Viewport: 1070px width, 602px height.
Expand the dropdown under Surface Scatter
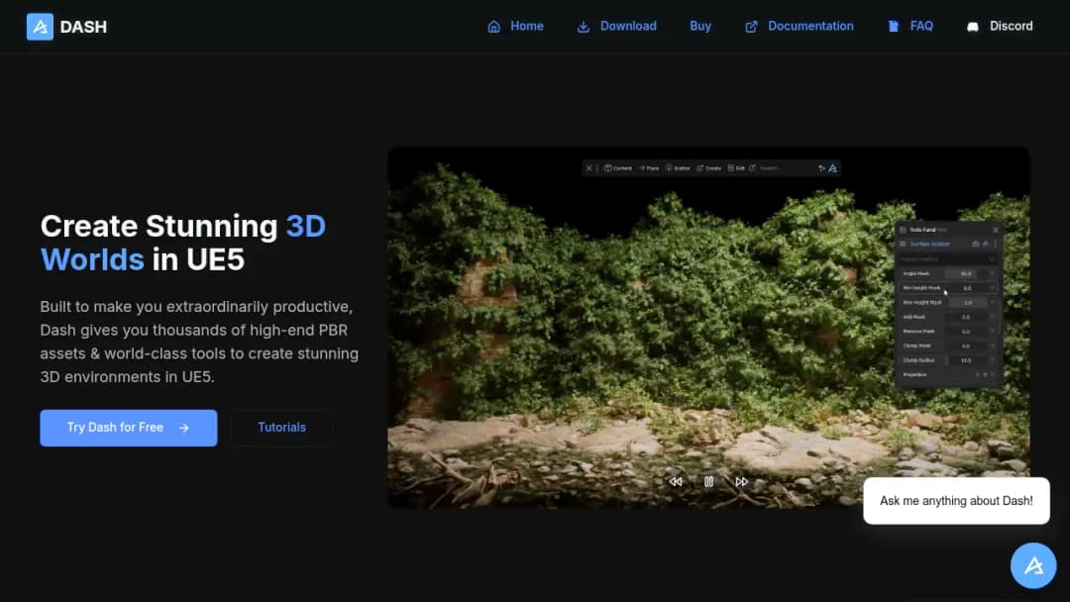(x=948, y=259)
